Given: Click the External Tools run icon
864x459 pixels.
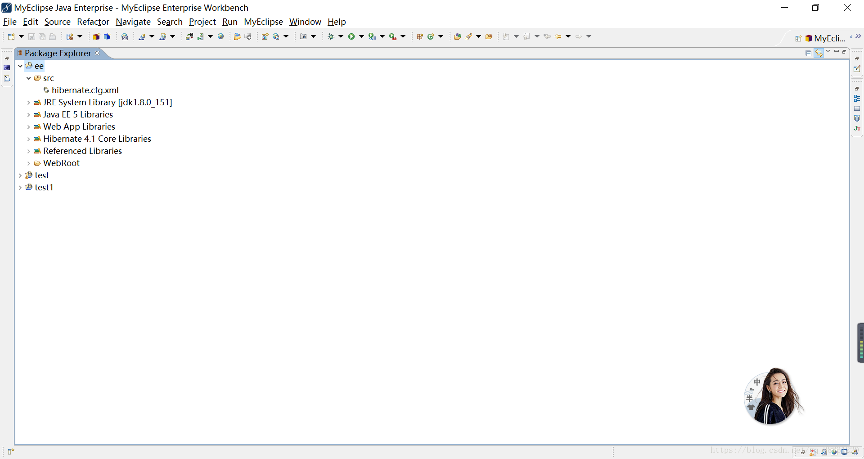Looking at the screenshot, I should pos(393,36).
